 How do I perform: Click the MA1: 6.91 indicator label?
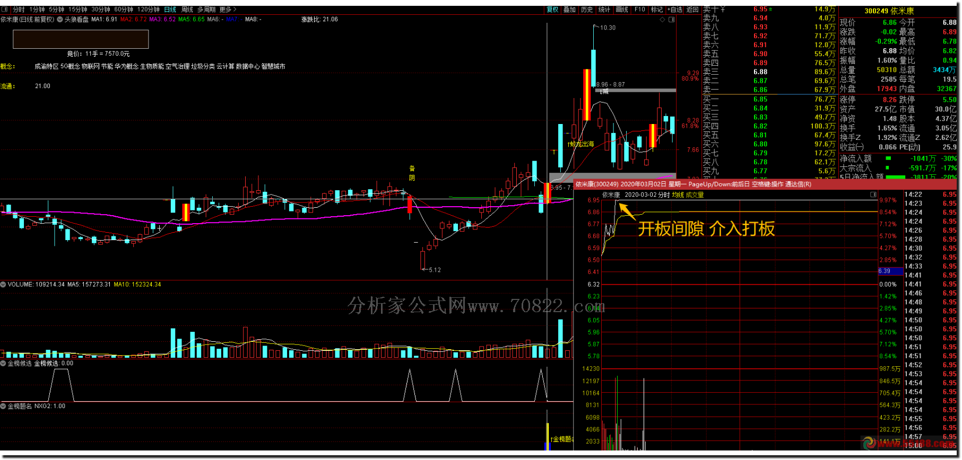(104, 19)
